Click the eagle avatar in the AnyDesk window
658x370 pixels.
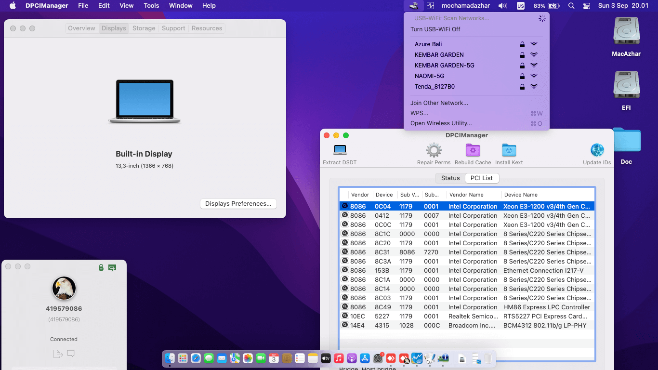point(64,288)
